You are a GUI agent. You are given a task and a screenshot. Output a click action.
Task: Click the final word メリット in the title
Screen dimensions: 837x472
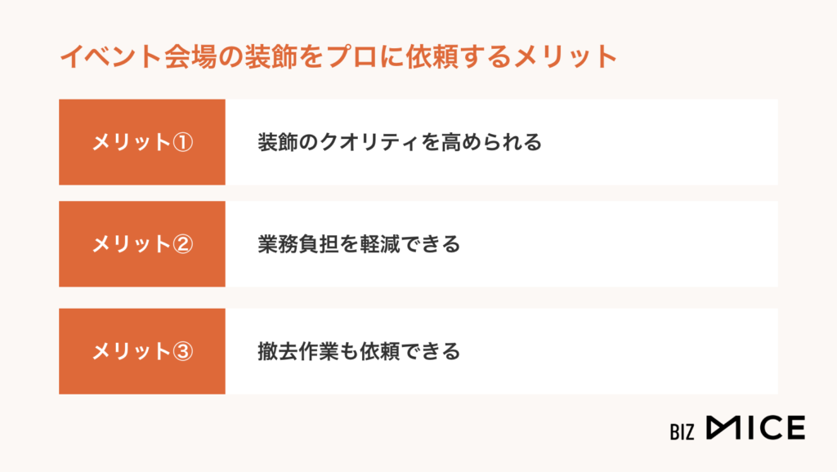click(x=566, y=56)
